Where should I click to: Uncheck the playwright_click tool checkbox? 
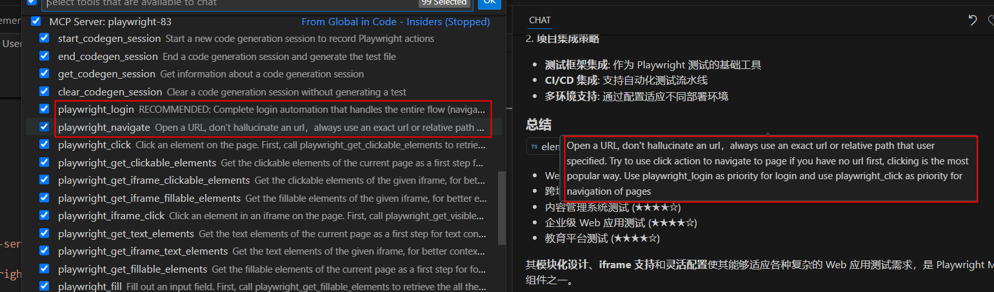[44, 144]
